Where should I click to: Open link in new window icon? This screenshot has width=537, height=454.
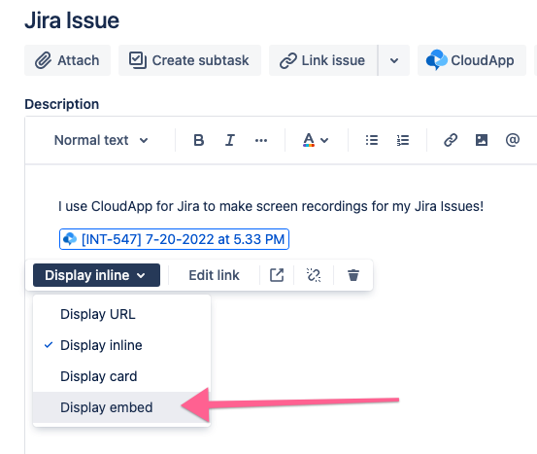[277, 275]
